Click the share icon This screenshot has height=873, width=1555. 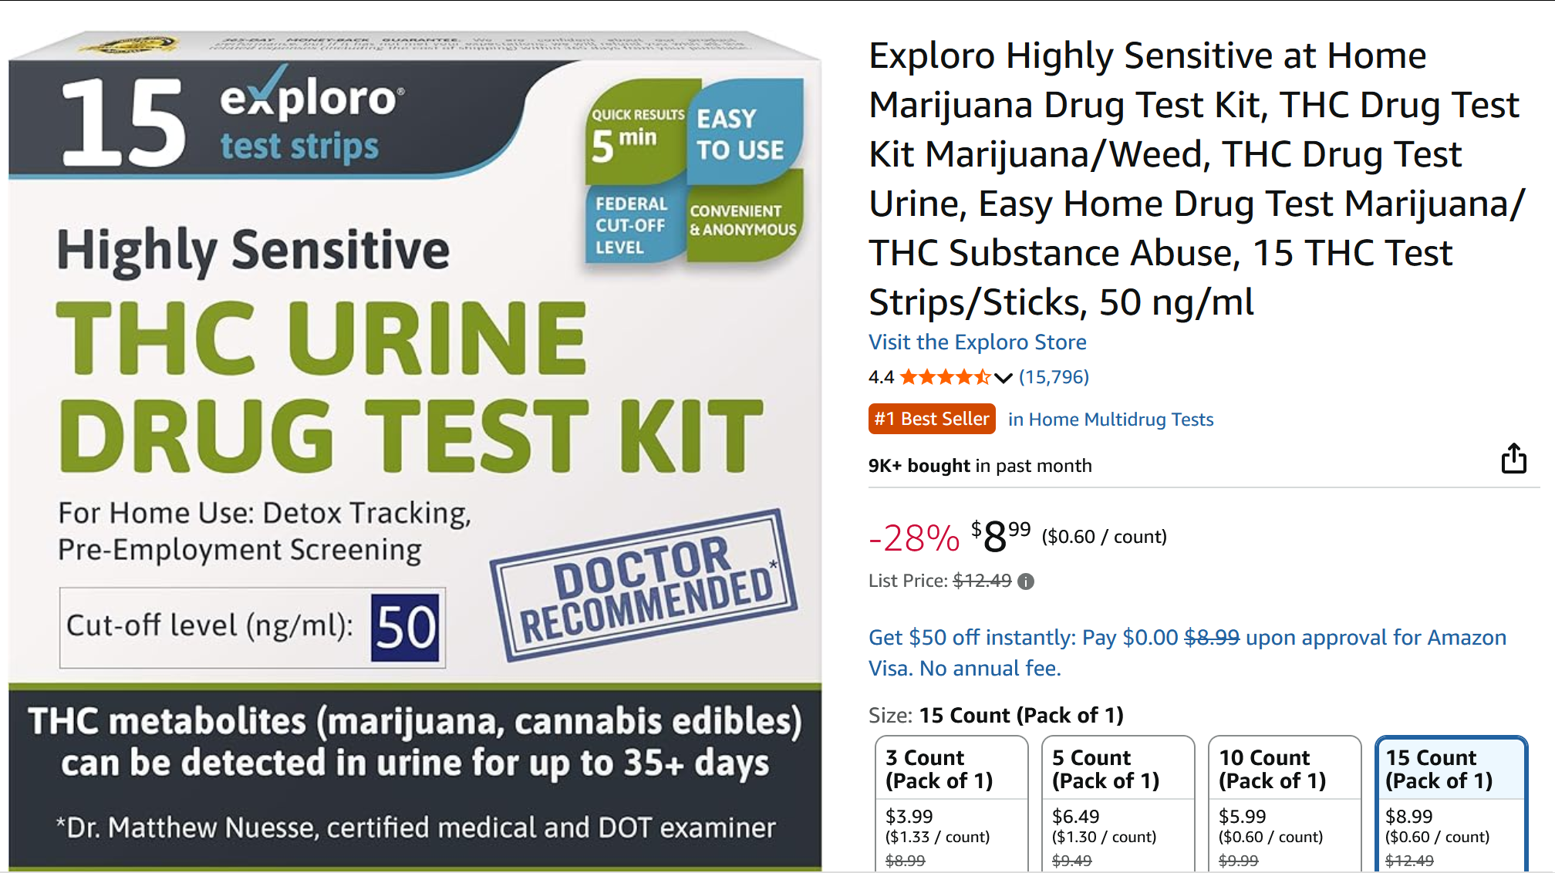coord(1513,458)
